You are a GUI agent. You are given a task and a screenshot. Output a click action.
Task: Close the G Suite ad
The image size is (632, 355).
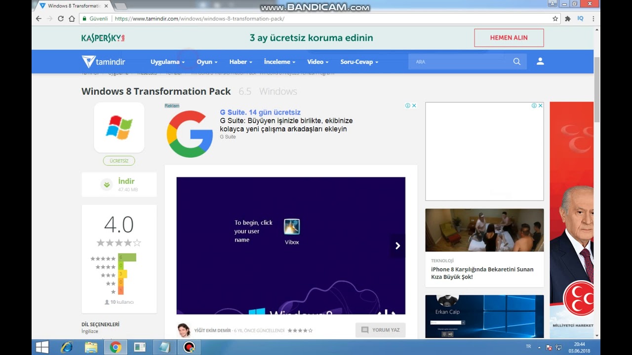tap(414, 106)
